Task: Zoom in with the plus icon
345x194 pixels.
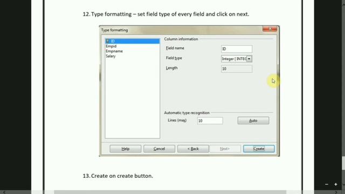Action: point(336,184)
